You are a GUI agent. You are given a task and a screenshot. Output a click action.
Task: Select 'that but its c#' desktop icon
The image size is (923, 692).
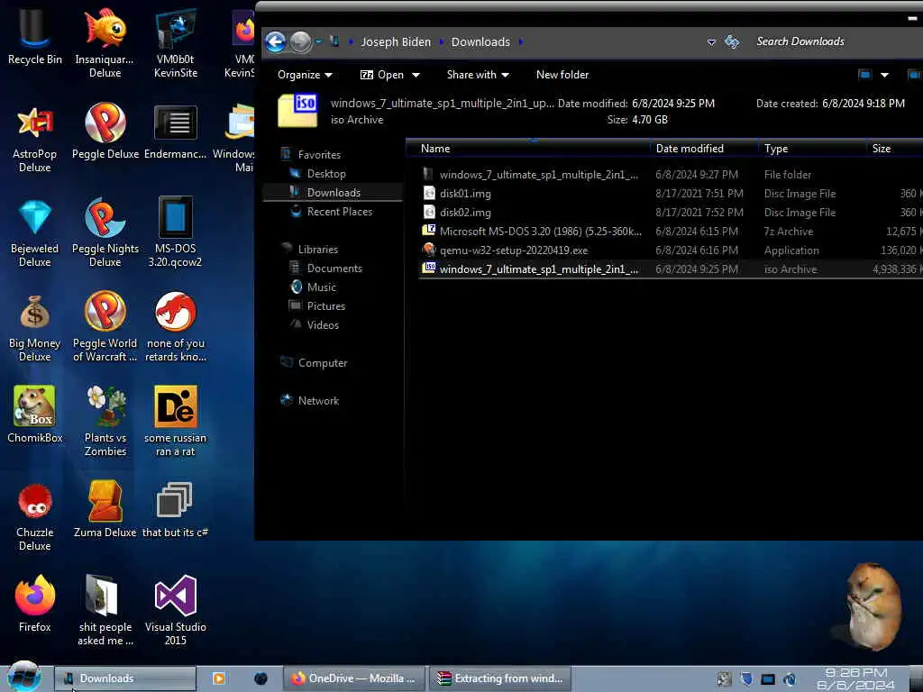176,510
